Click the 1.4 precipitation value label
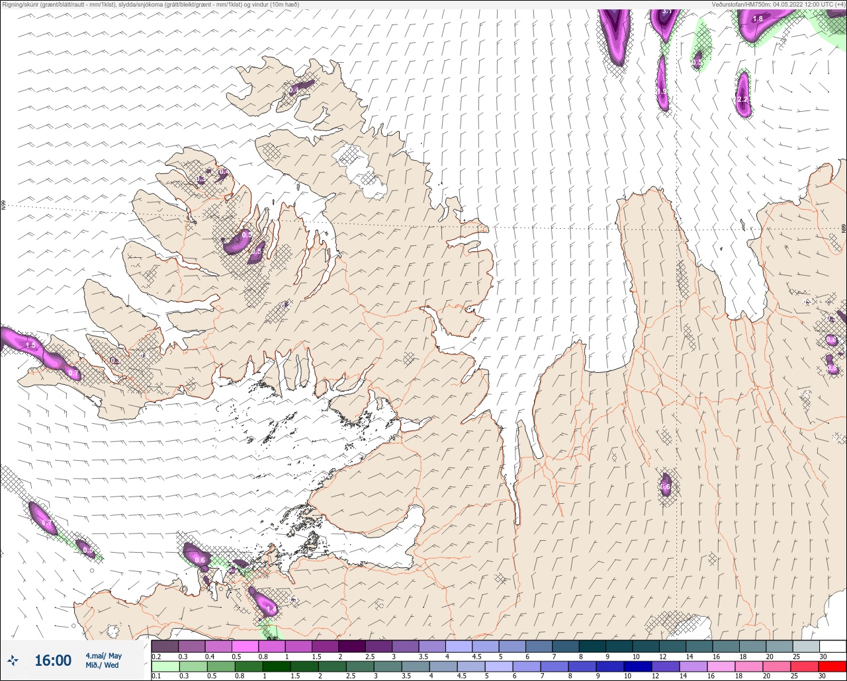The image size is (847, 681). pyautogui.click(x=270, y=608)
